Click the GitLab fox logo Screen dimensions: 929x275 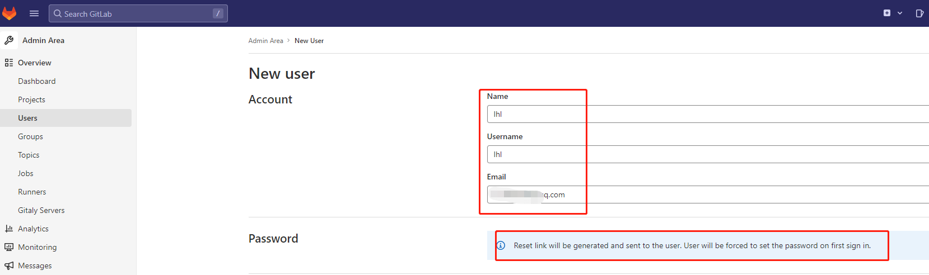click(10, 13)
